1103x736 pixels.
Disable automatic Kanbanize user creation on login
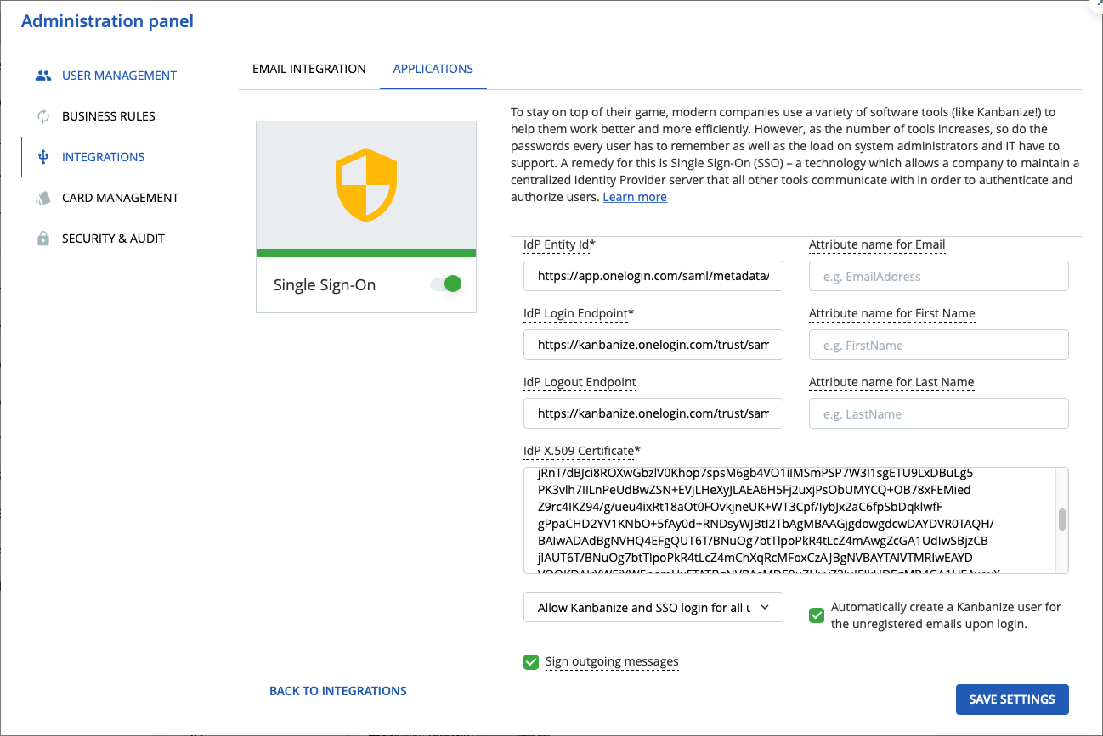tap(816, 615)
